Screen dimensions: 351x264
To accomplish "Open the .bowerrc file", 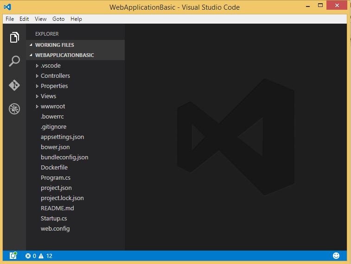I will point(52,116).
